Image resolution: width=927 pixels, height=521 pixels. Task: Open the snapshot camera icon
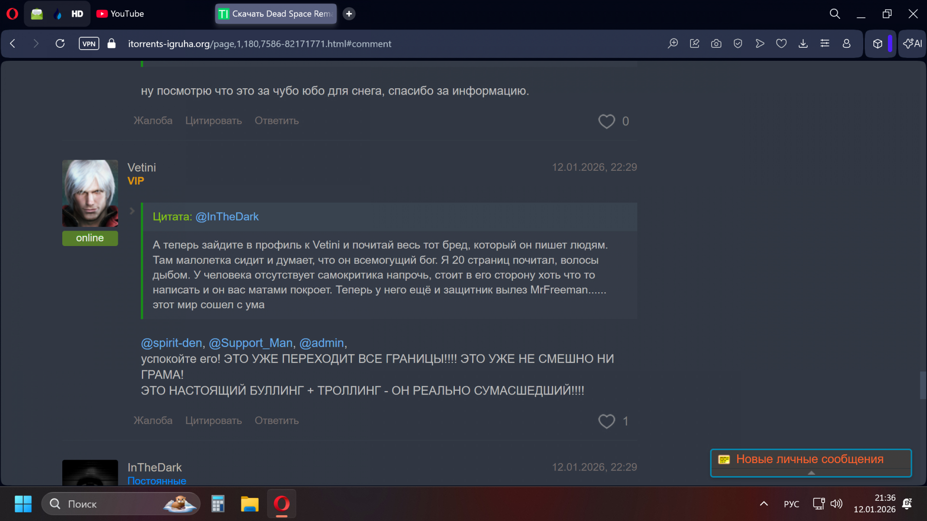tap(716, 44)
